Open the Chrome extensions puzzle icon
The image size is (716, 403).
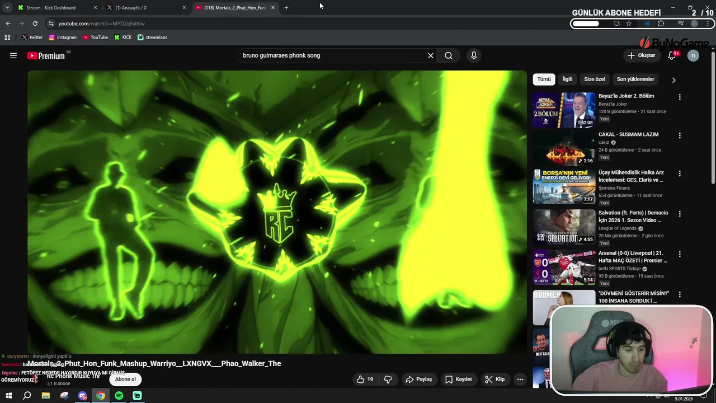pos(661,24)
